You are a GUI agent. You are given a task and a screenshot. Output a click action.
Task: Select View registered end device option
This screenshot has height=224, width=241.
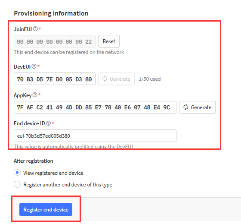coord(17,173)
